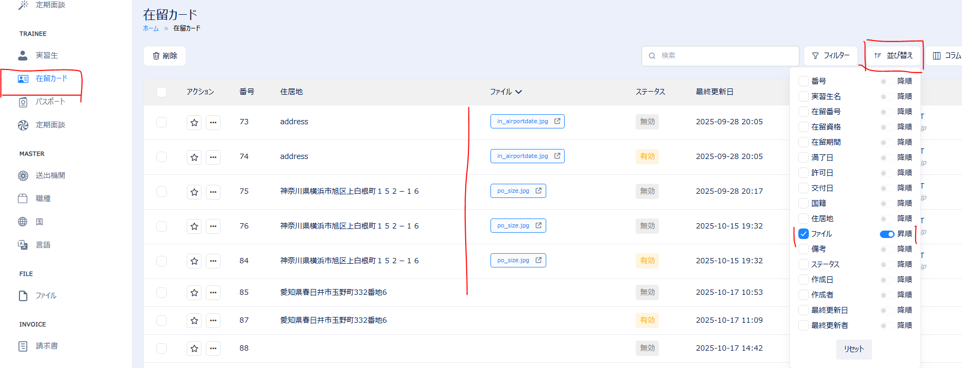Open the three-dot action menu for row 75
Viewport: 962px width, 368px height.
point(213,192)
